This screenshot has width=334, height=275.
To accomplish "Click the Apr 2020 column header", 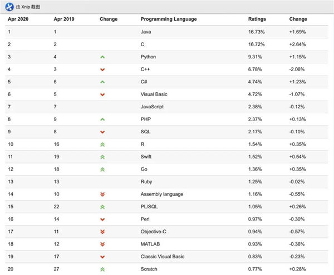I will pyautogui.click(x=18, y=19).
